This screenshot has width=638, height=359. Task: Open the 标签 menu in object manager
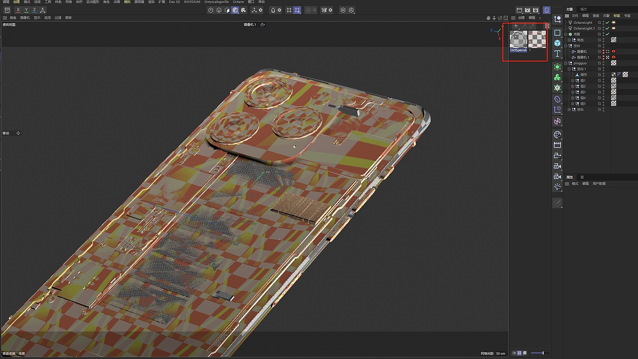[x=617, y=16]
